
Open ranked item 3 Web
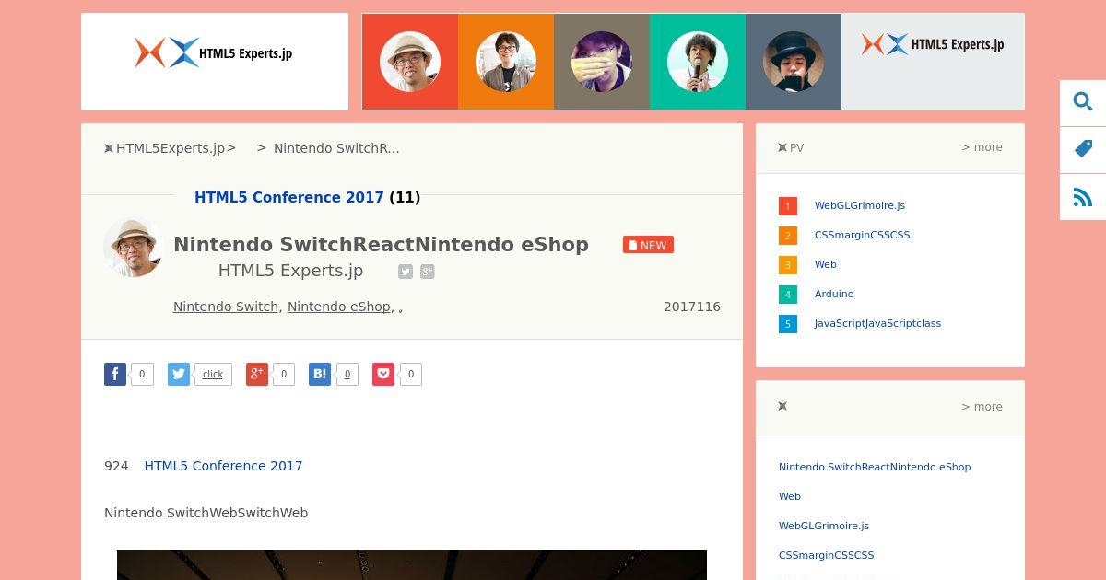826,264
